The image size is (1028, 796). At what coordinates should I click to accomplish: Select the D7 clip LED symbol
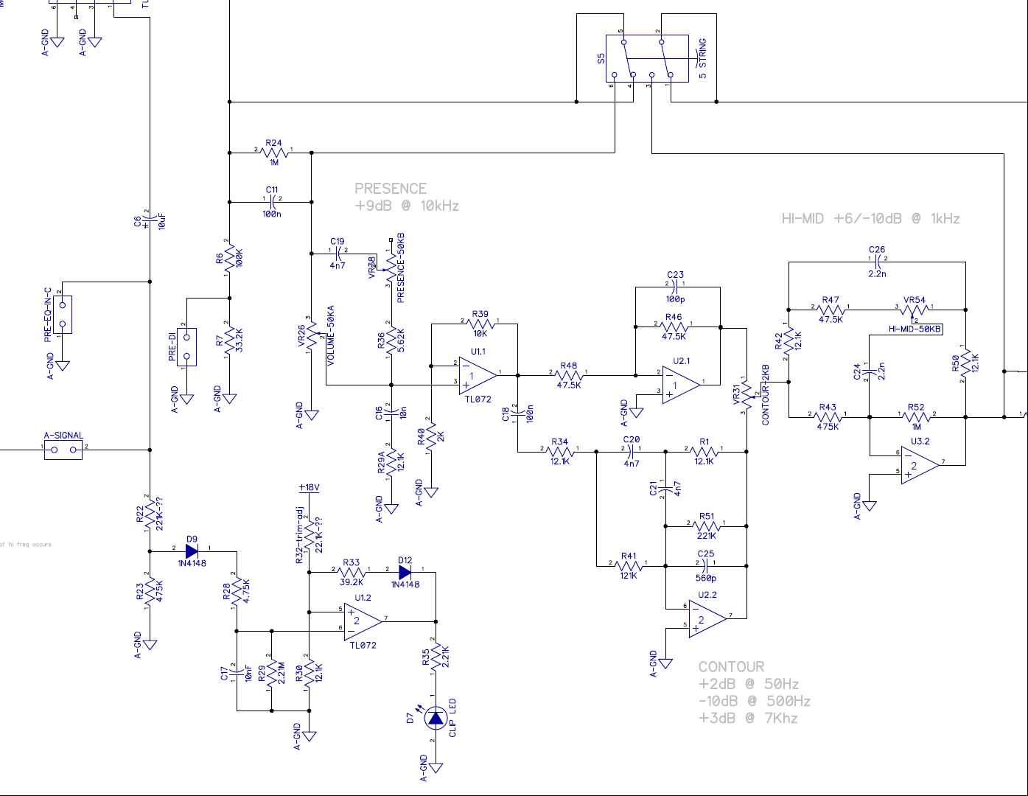436,719
